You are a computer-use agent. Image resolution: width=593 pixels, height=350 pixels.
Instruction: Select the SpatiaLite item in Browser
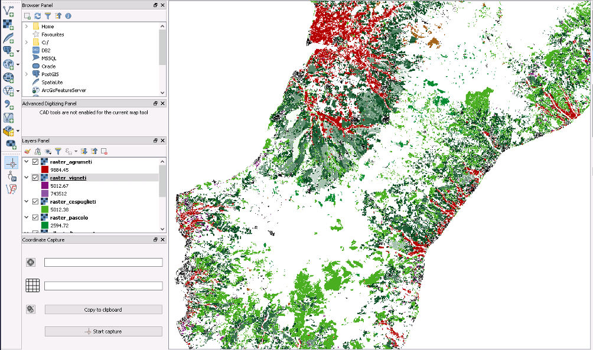52,82
